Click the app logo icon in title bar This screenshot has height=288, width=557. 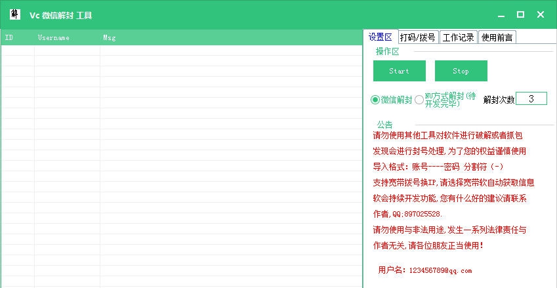(14, 14)
